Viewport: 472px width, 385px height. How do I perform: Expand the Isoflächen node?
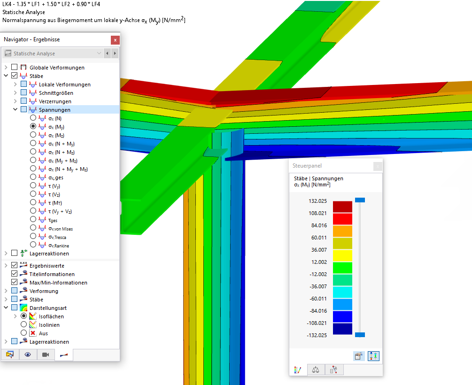pyautogui.click(x=15, y=316)
